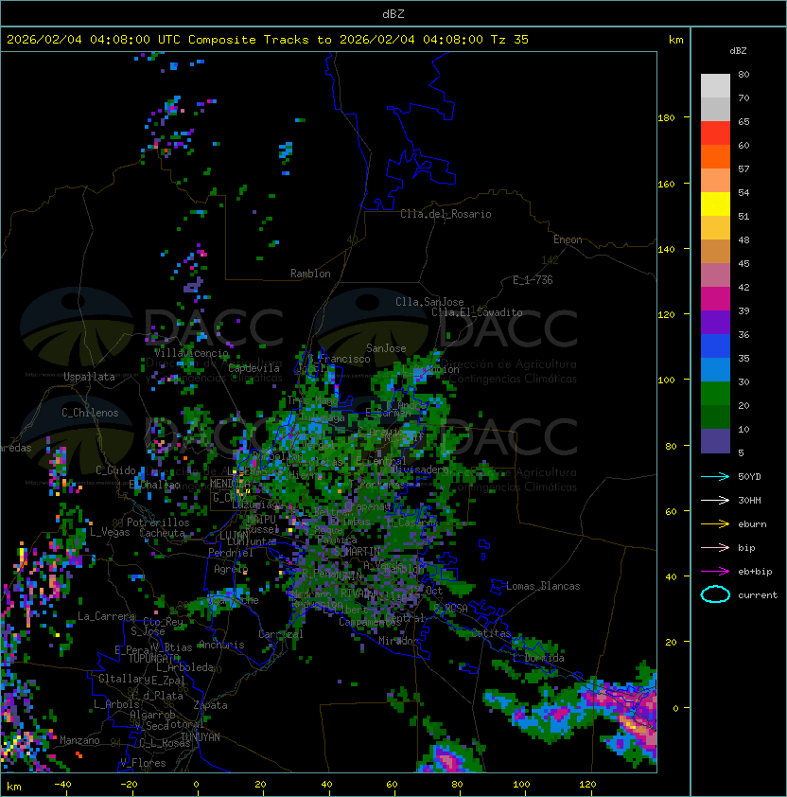Click the 'V_Flores' map label
Viewport: 787px width, 797px height.
pos(143,763)
